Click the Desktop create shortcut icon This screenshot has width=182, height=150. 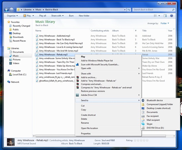click(143, 108)
